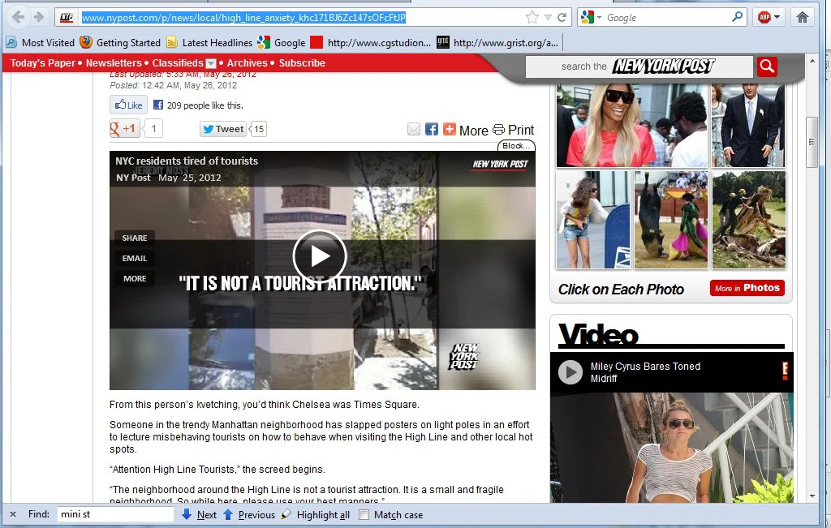Close the find bar with X
The image size is (831, 528).
13,514
